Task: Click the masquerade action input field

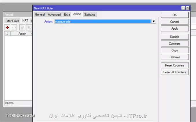Action: tap(103, 21)
